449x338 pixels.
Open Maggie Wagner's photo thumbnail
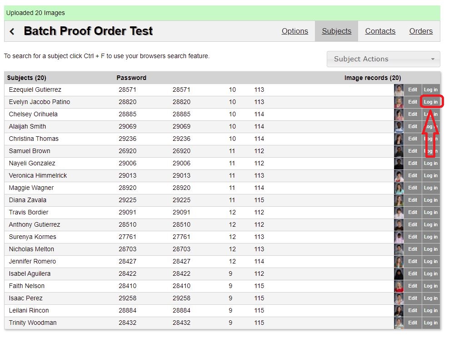point(399,188)
